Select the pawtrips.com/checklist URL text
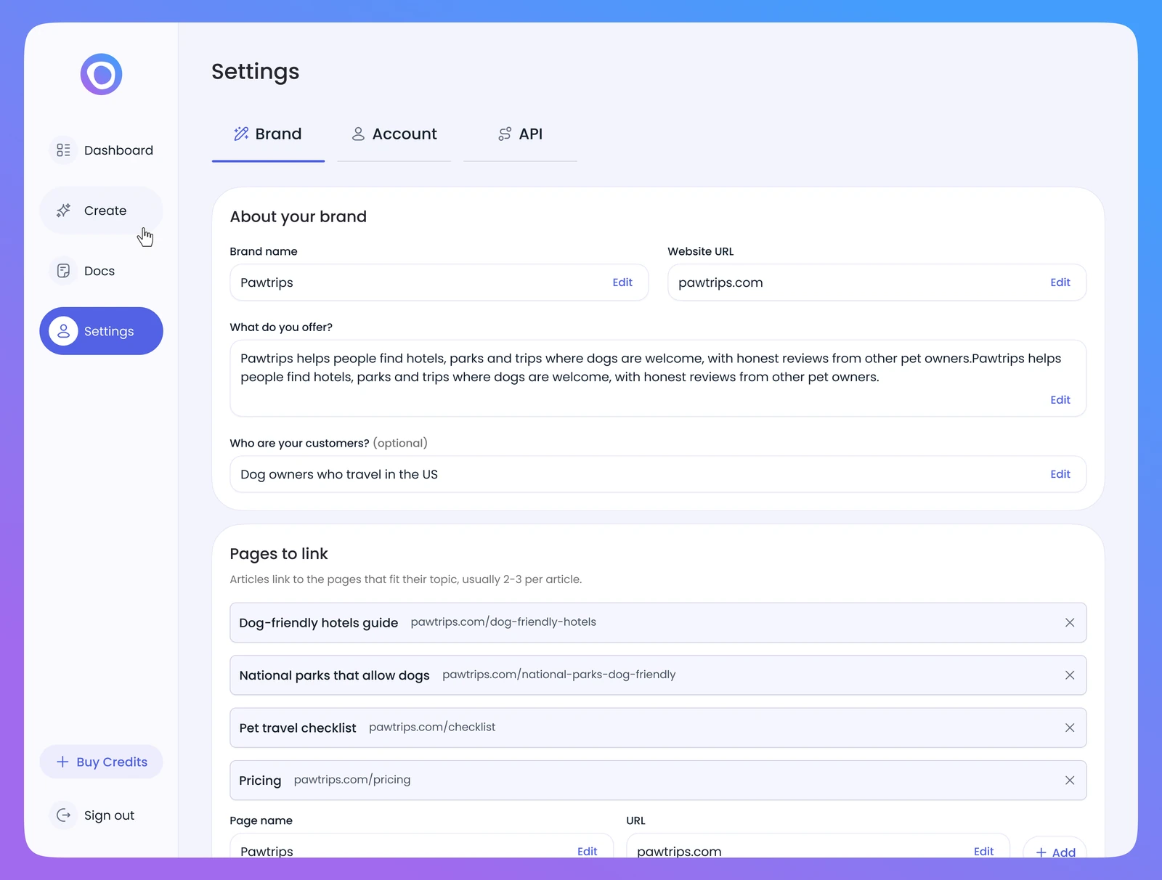 click(x=432, y=728)
